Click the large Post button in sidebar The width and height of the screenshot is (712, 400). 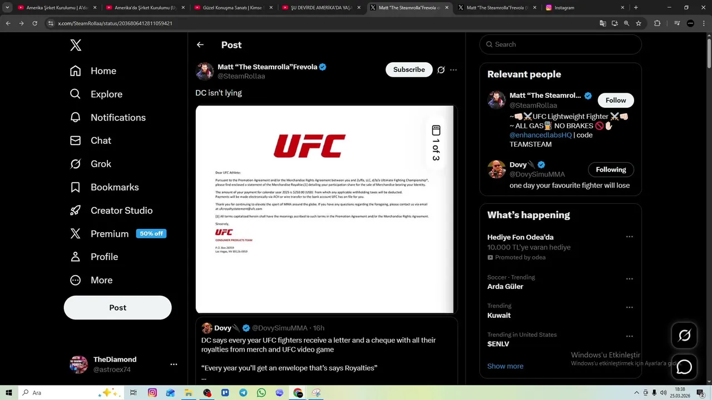(118, 308)
